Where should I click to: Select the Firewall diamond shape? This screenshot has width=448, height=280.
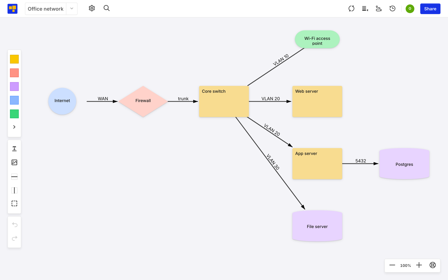143,101
